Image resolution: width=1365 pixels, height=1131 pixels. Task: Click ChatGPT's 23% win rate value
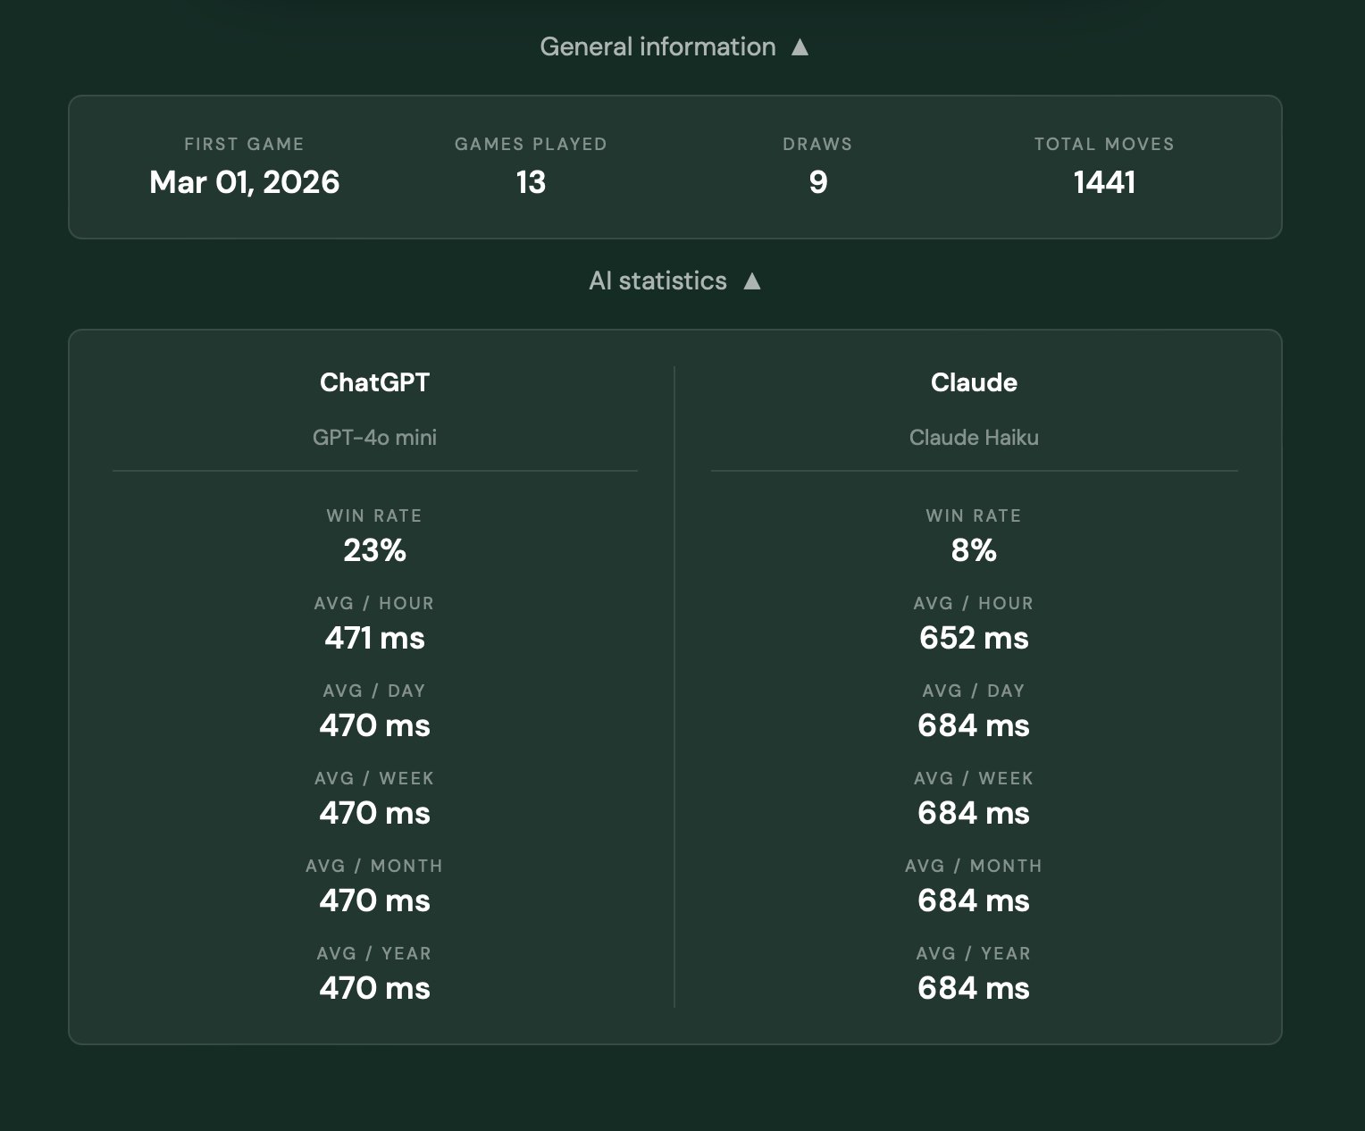point(374,551)
